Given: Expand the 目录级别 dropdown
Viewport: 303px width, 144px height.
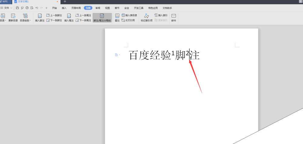Looking at the screenshot, I should coord(25,18).
